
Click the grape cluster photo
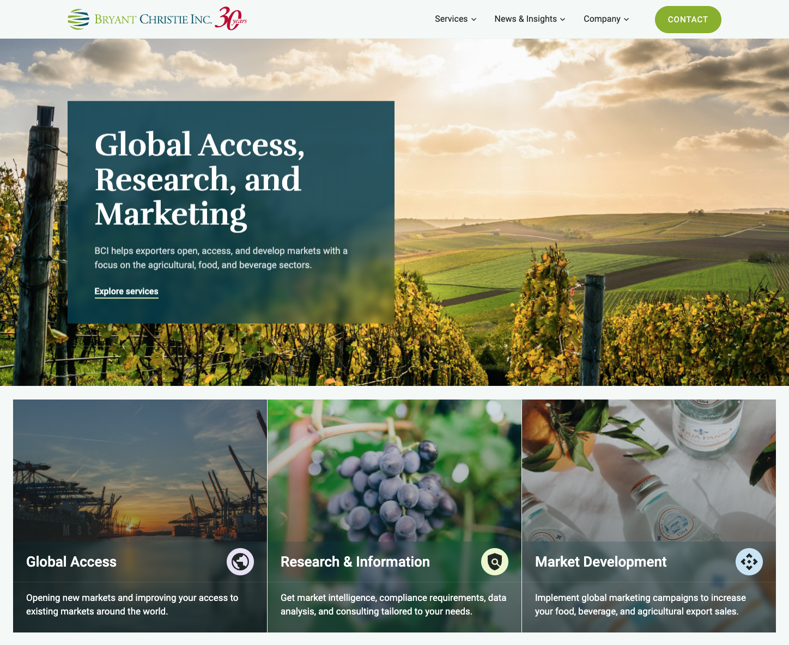pos(394,470)
